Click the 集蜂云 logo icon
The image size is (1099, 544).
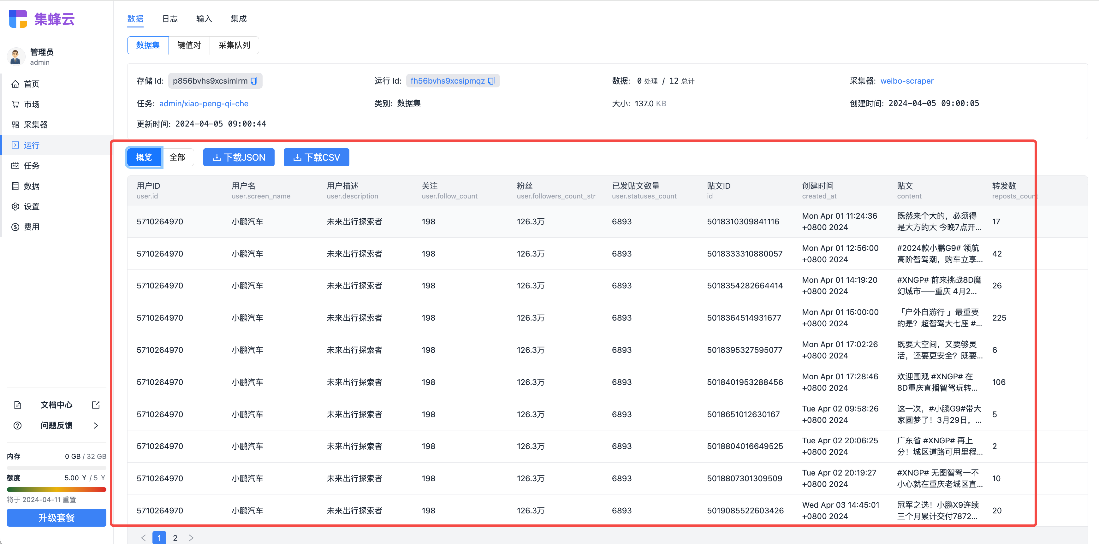pyautogui.click(x=18, y=19)
